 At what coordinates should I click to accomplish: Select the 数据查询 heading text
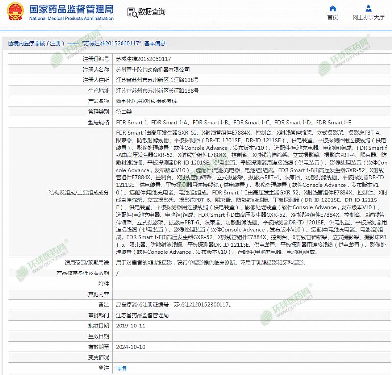[x=151, y=12]
